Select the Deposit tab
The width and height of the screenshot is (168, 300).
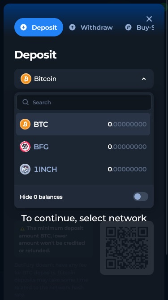(39, 27)
